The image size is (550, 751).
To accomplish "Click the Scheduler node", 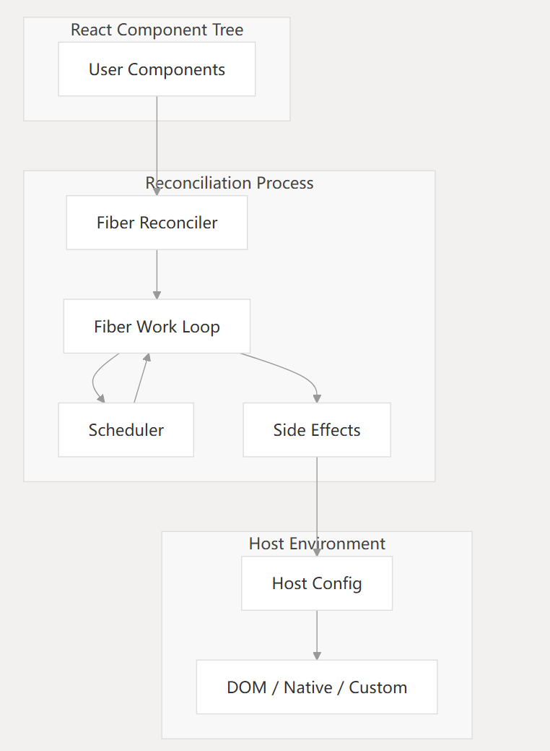I will (x=126, y=430).
